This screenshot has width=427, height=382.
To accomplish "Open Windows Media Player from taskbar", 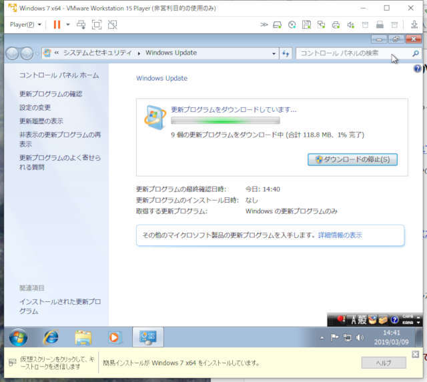I will point(114,337).
